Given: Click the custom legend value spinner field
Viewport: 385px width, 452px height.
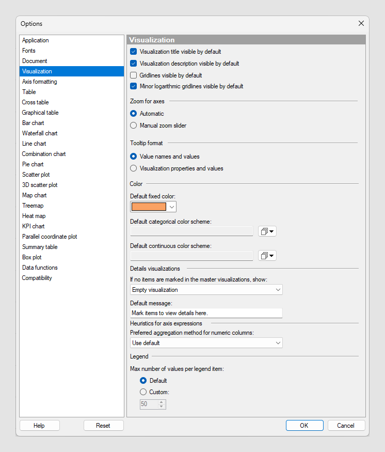Looking at the screenshot, I should (x=153, y=404).
